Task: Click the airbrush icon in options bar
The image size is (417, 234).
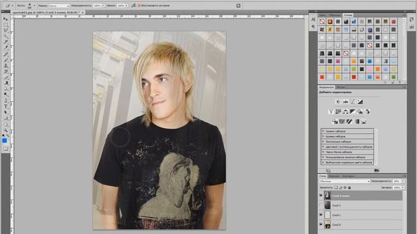Action: 134,5
